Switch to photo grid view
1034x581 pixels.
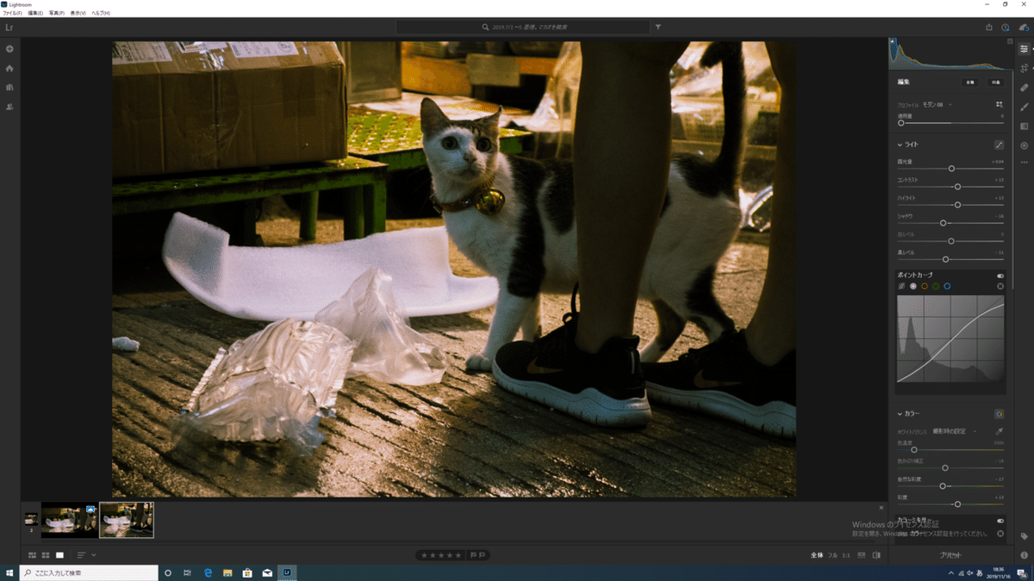pos(33,555)
